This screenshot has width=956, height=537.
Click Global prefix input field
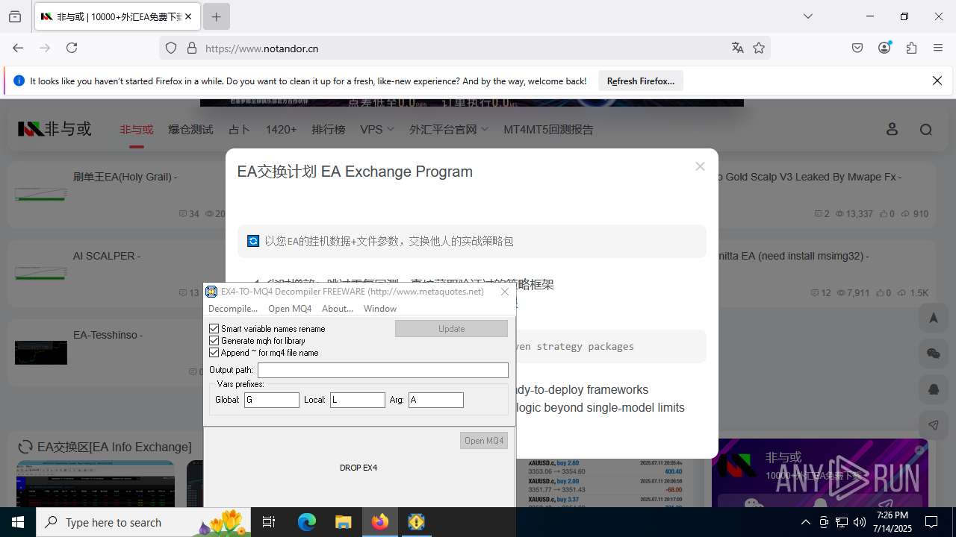272,400
